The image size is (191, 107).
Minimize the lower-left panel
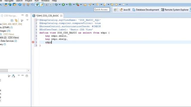pyautogui.click(x=23, y=75)
